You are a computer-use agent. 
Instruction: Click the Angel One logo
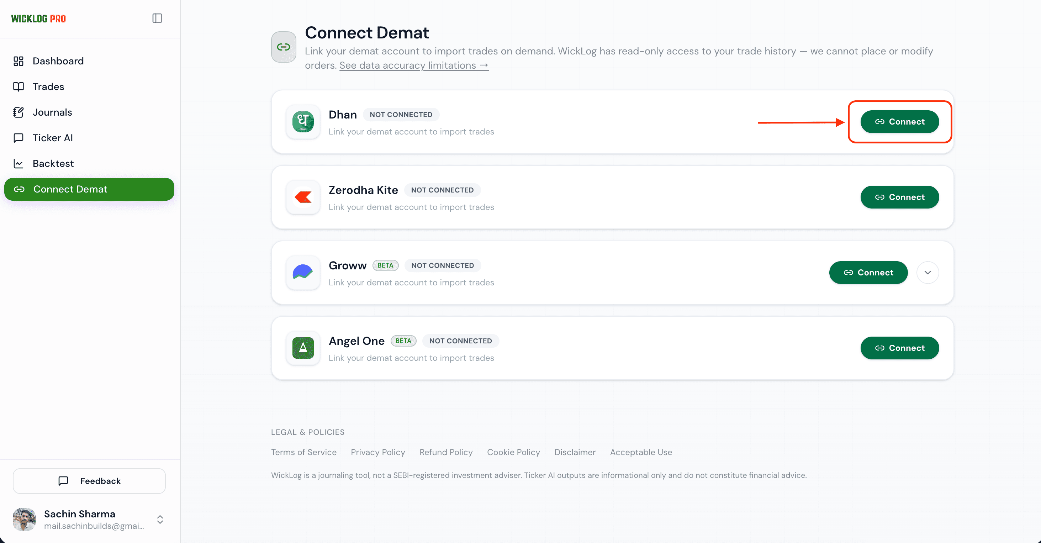(303, 348)
